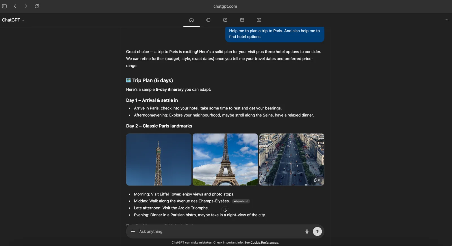Go forward with the right arrow
This screenshot has height=246, width=452.
click(x=26, y=6)
